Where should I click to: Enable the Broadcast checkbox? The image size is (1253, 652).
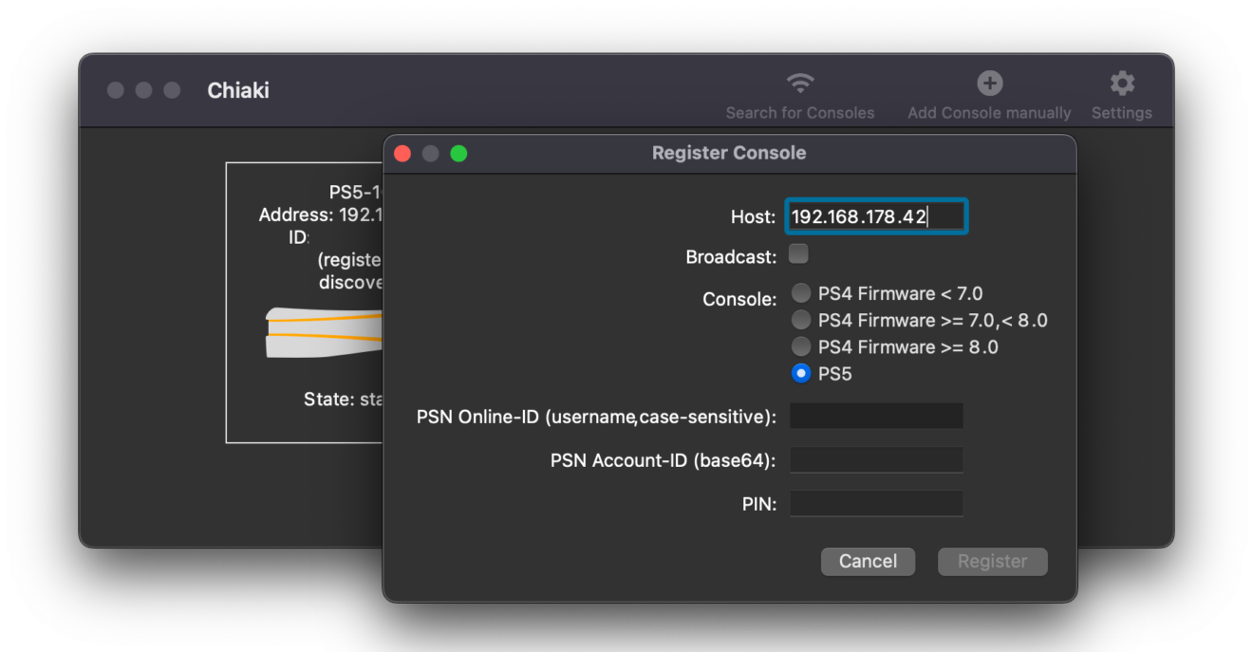tap(799, 253)
